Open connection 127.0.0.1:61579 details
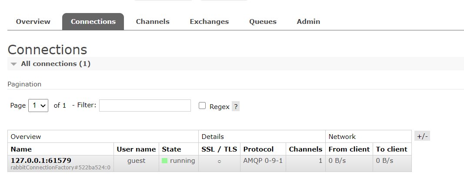464x175 pixels. tap(41, 161)
